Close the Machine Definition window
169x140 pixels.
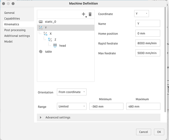tap(4, 4)
